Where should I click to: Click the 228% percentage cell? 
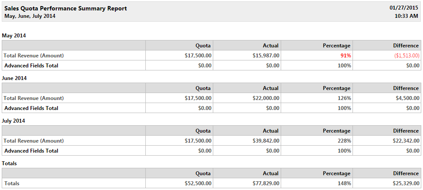pyautogui.click(x=345, y=141)
